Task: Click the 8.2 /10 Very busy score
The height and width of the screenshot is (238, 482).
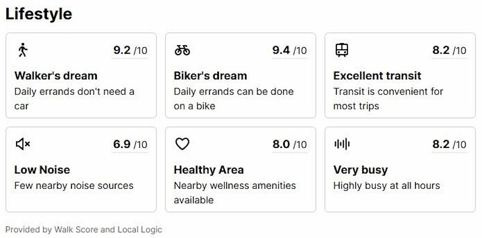Action: pos(449,144)
